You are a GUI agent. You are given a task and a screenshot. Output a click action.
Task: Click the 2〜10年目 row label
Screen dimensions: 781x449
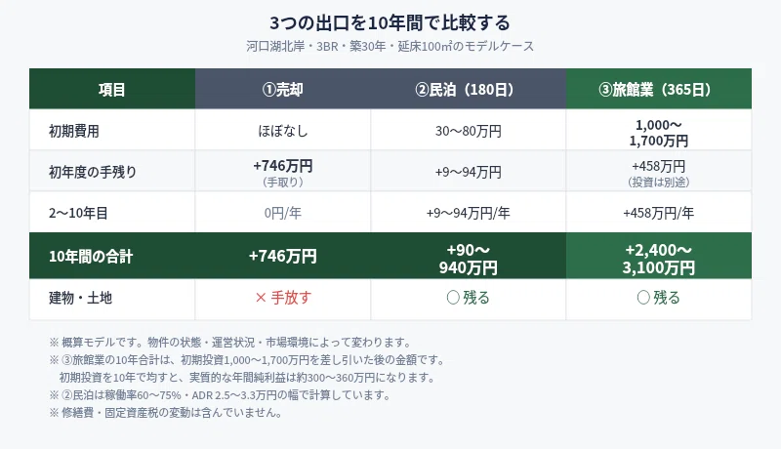tap(78, 213)
